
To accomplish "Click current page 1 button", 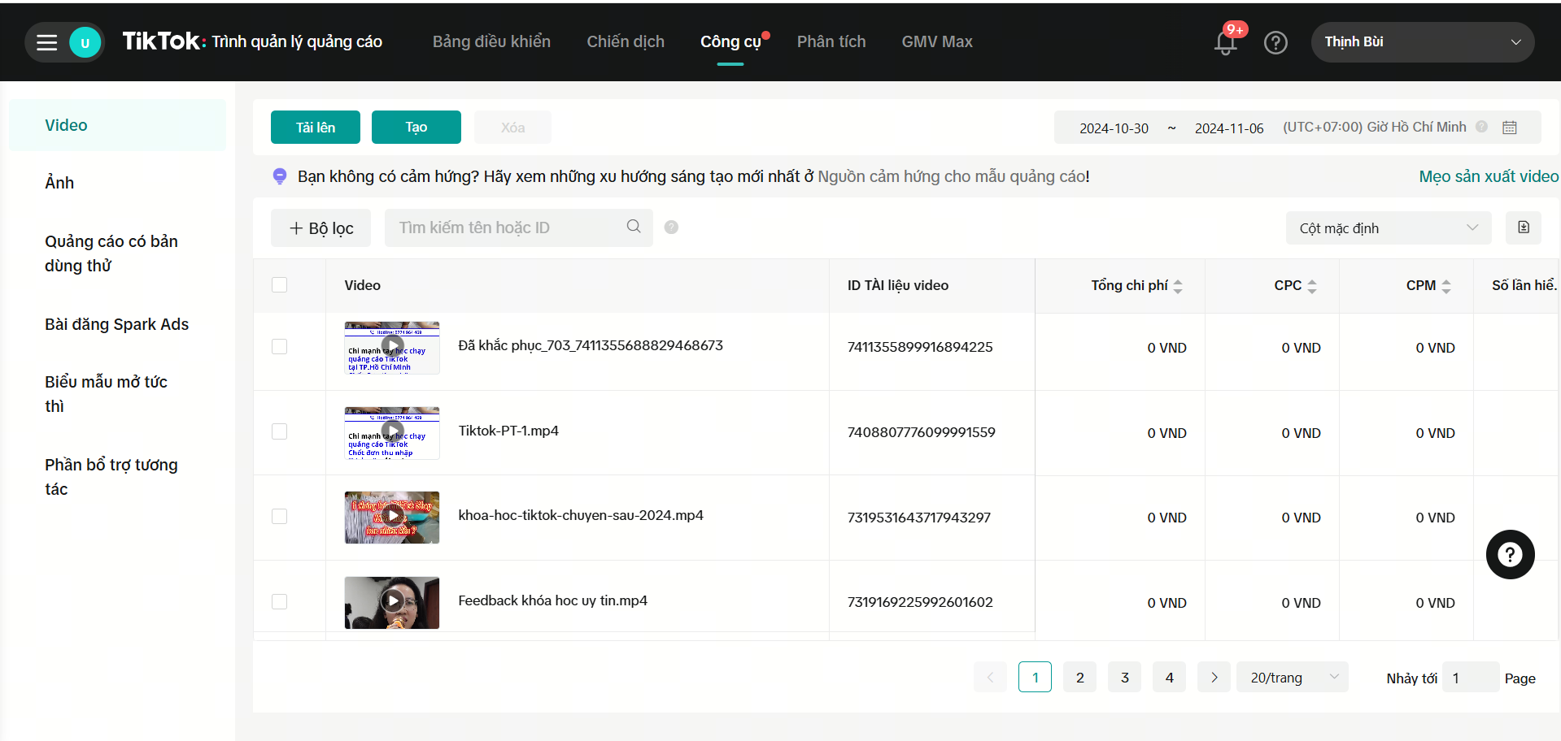I will 1035,677.
